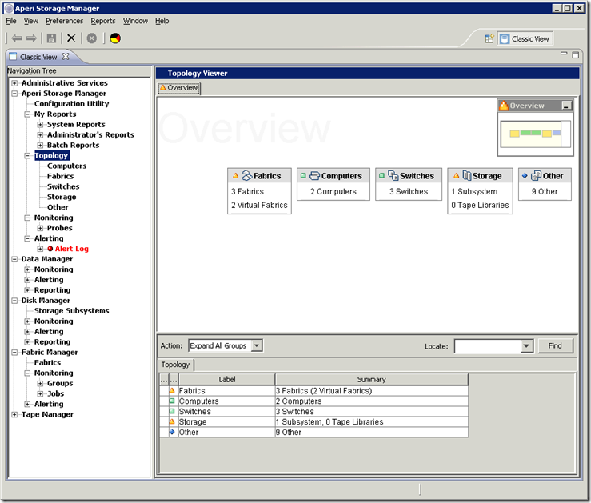Select Storage Subsystems under Disk Manager
The height and width of the screenshot is (503, 591).
click(72, 311)
